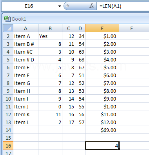Click cell with '68' in column D
The image size is (149, 155).
tap(80, 59)
